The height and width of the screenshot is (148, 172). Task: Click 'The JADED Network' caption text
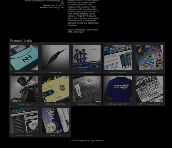[x=24, y=136]
